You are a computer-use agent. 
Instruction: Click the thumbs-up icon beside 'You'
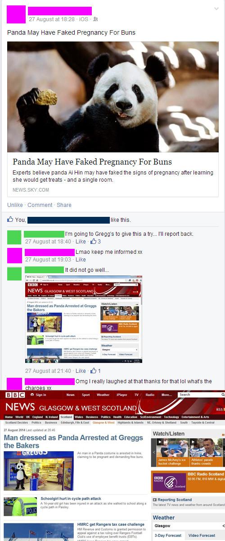10,220
